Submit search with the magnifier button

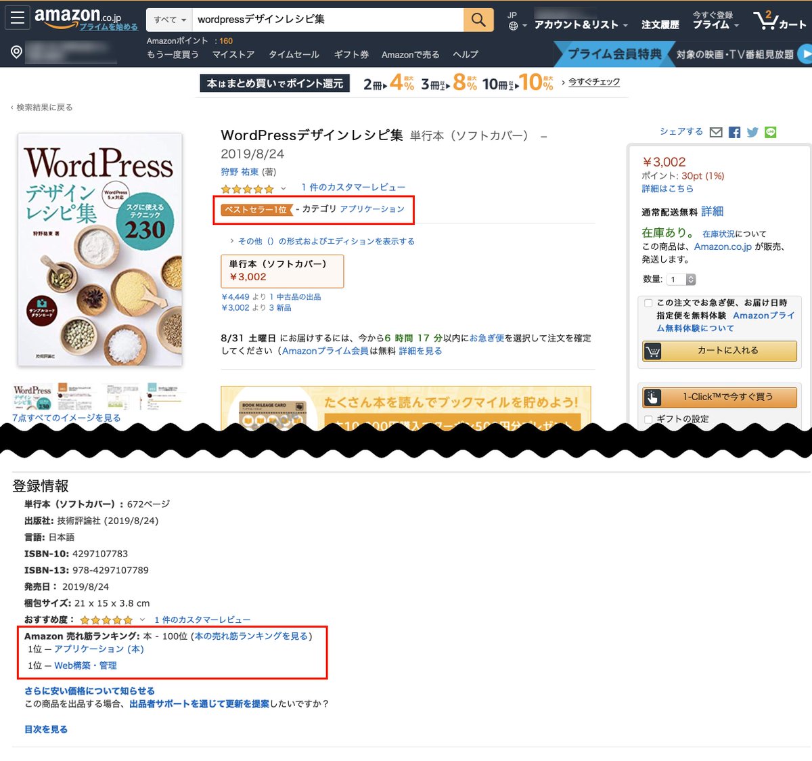[x=478, y=20]
